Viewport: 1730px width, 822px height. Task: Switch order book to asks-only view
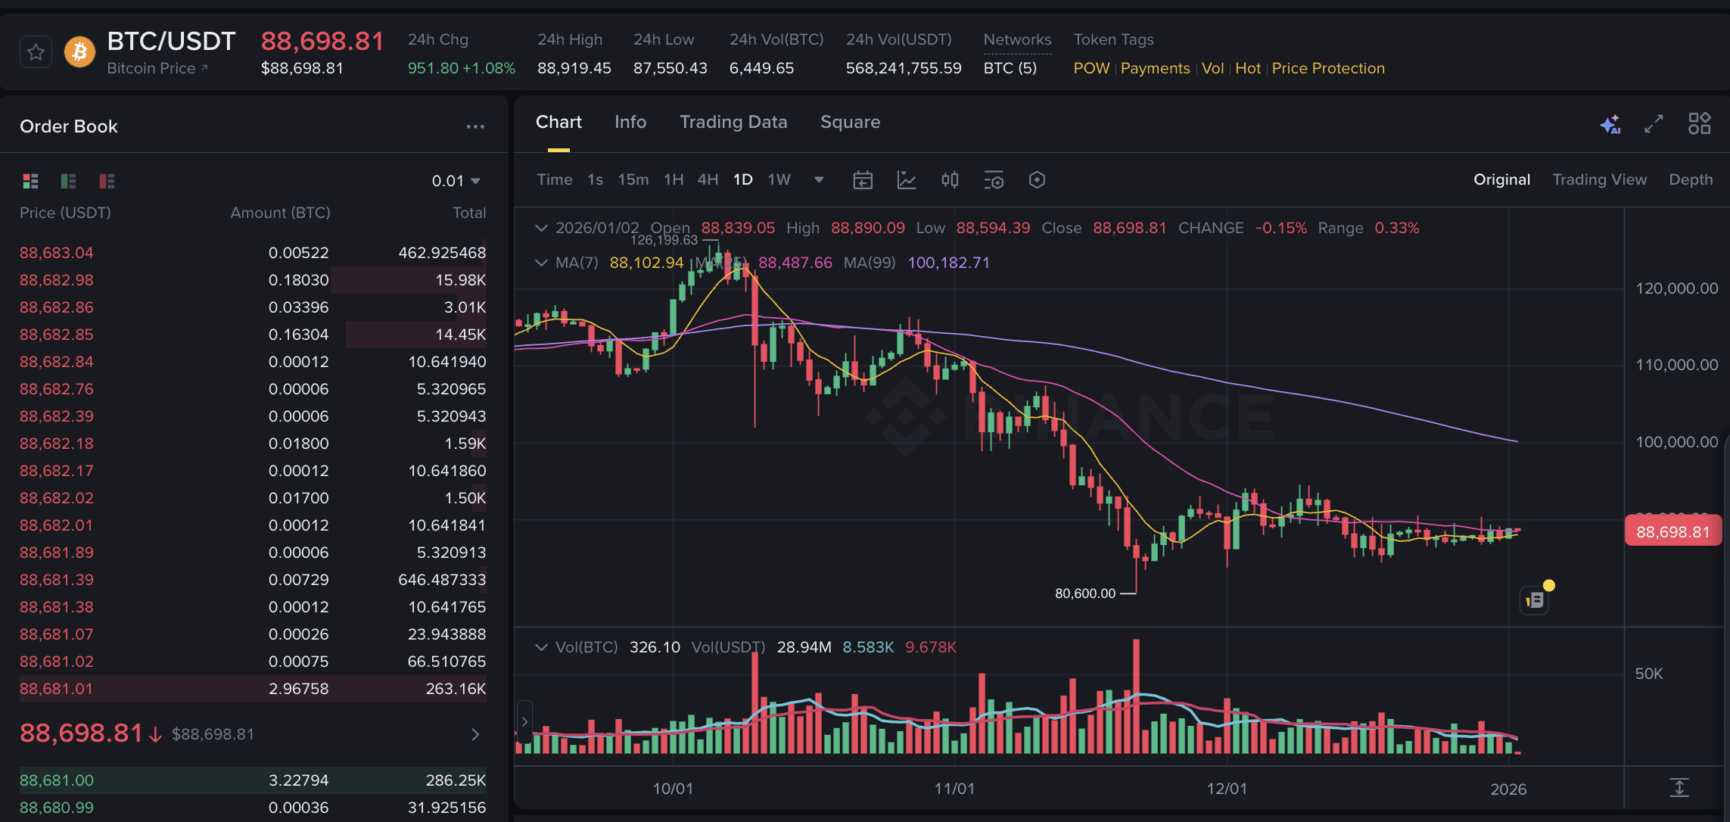(105, 181)
